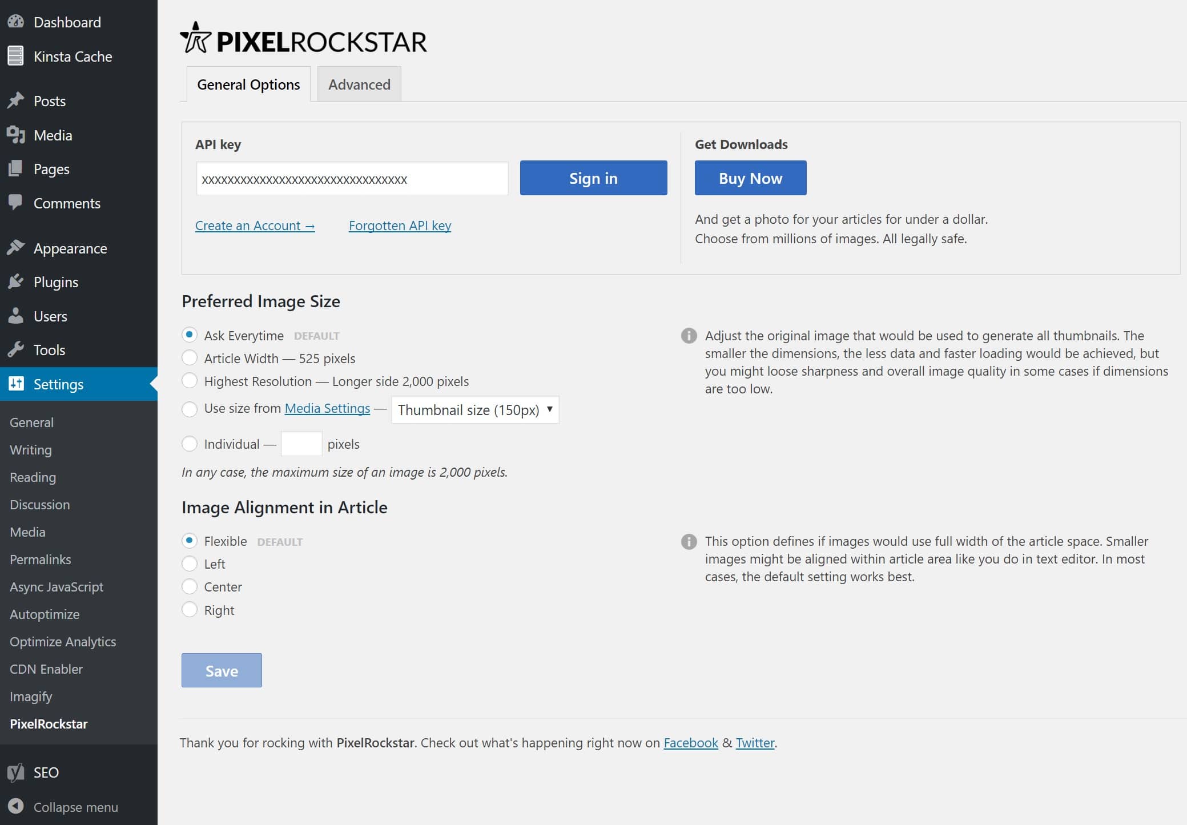Screen dimensions: 1187x825
Task: Click the Save button
Action: click(x=222, y=670)
